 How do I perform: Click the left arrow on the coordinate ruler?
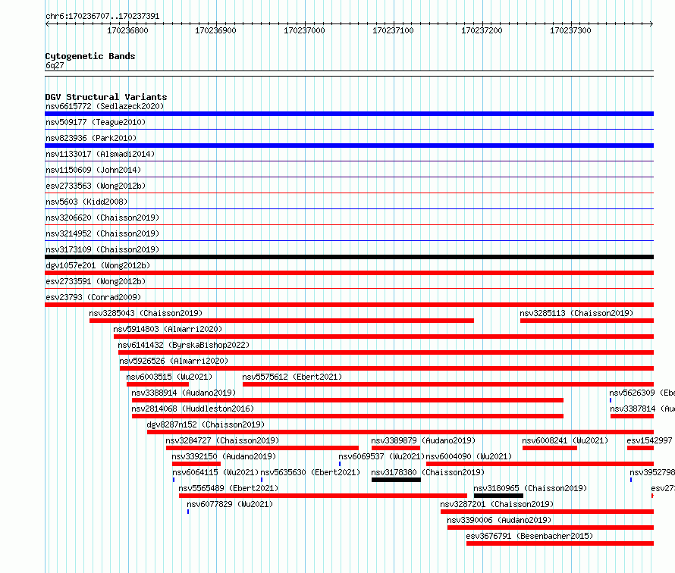coord(47,24)
